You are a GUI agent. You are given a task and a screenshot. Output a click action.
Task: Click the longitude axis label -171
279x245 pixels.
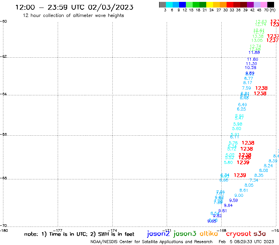(167, 230)
